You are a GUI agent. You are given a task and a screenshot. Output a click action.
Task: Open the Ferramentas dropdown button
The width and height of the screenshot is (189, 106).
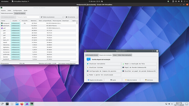pyautogui.click(x=71, y=17)
